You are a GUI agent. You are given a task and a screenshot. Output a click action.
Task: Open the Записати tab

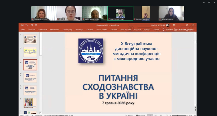[114, 30]
